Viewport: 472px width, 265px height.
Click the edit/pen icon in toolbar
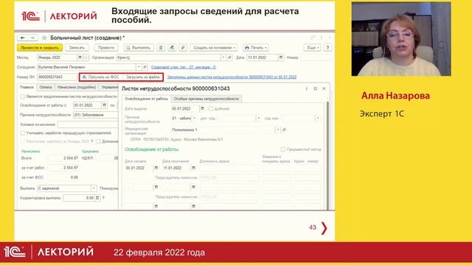172,47
